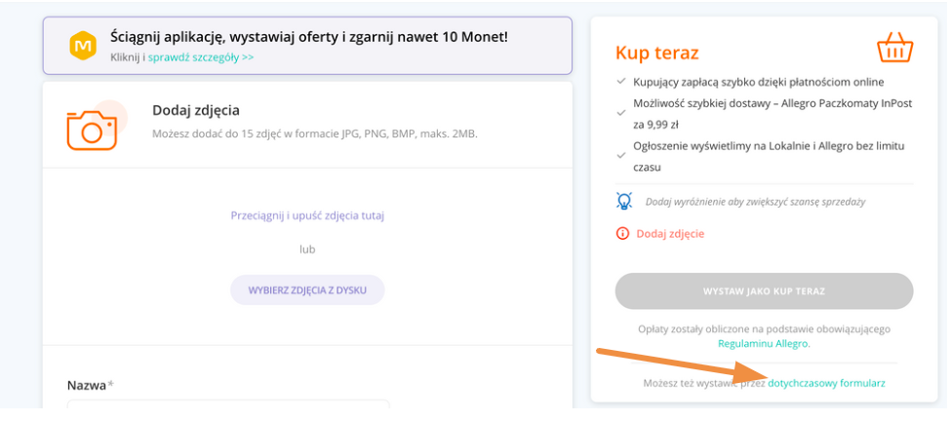Click the Dodaj zdjęcia section heading

[x=196, y=111]
